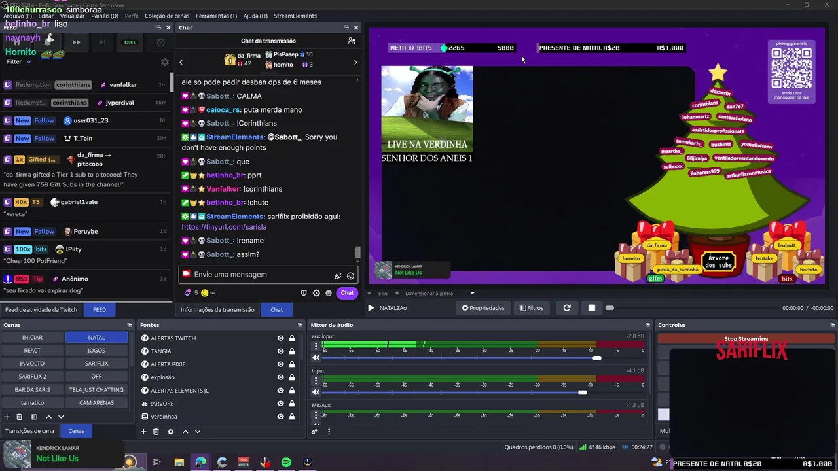Remove selected source with trash icon
Viewport: 838px width, 471px height.
click(x=156, y=432)
